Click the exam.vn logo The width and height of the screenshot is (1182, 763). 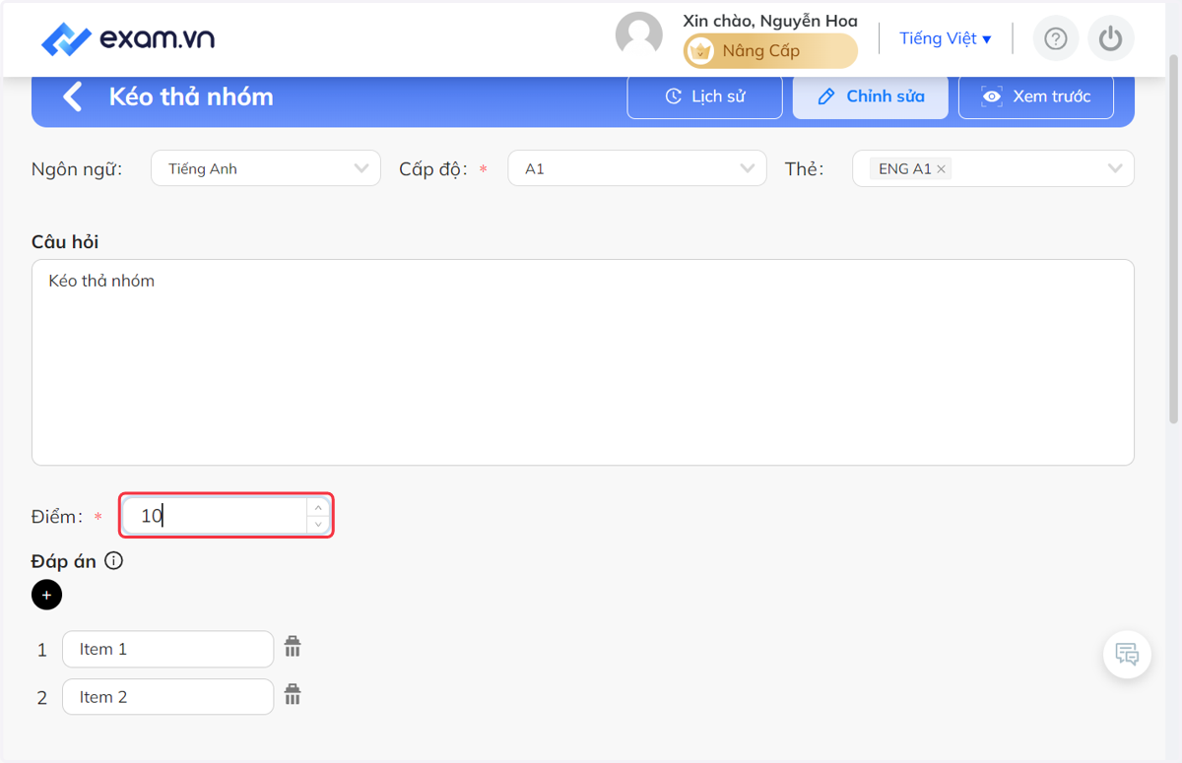click(x=127, y=39)
